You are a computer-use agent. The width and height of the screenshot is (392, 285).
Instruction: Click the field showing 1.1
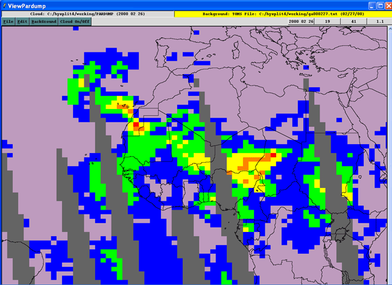click(380, 22)
